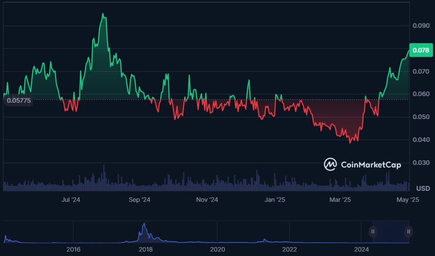The width and height of the screenshot is (435, 256).
Task: Click the 0.040 price axis label
Action: pos(421,140)
